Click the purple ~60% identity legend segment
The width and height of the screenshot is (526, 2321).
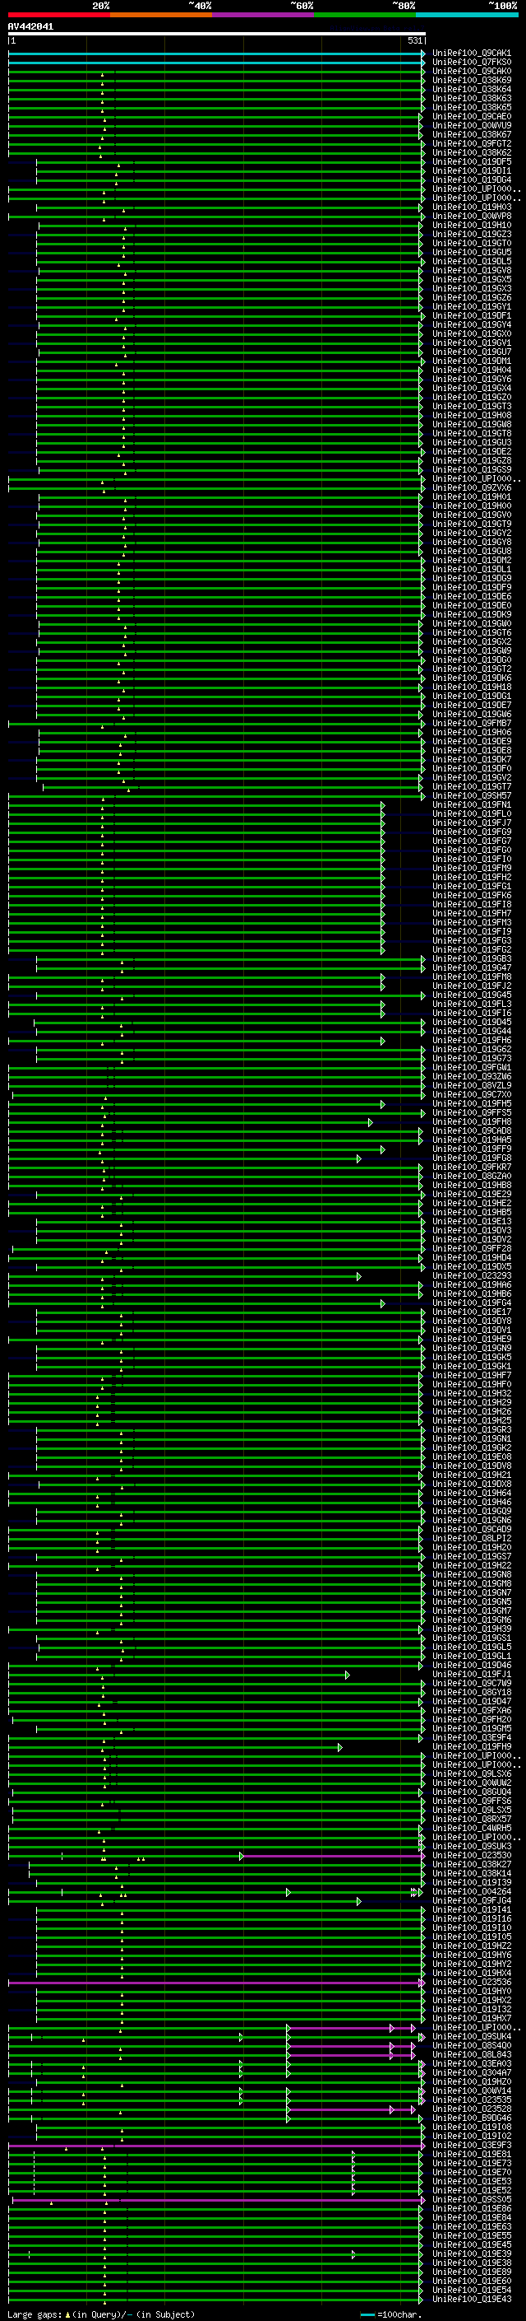click(264, 16)
